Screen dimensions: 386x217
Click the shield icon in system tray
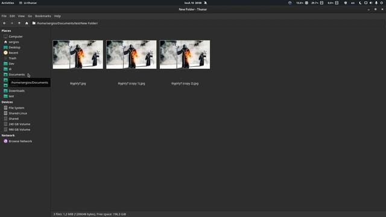tap(346, 3)
